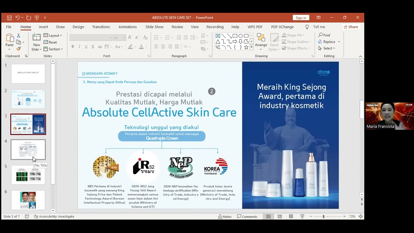
Task: Click the Decrease List Level icon
Action: [x=179, y=38]
